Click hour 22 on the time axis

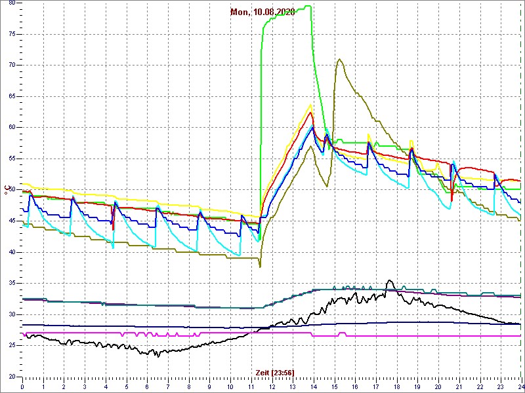[479, 386]
